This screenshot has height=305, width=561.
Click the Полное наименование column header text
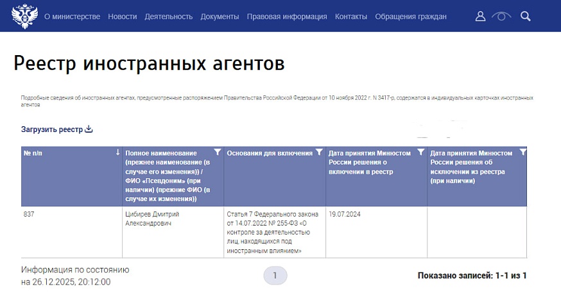(168, 176)
